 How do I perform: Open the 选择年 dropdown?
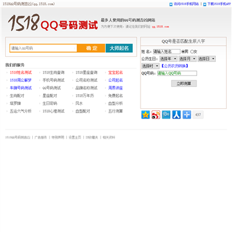[168, 59]
